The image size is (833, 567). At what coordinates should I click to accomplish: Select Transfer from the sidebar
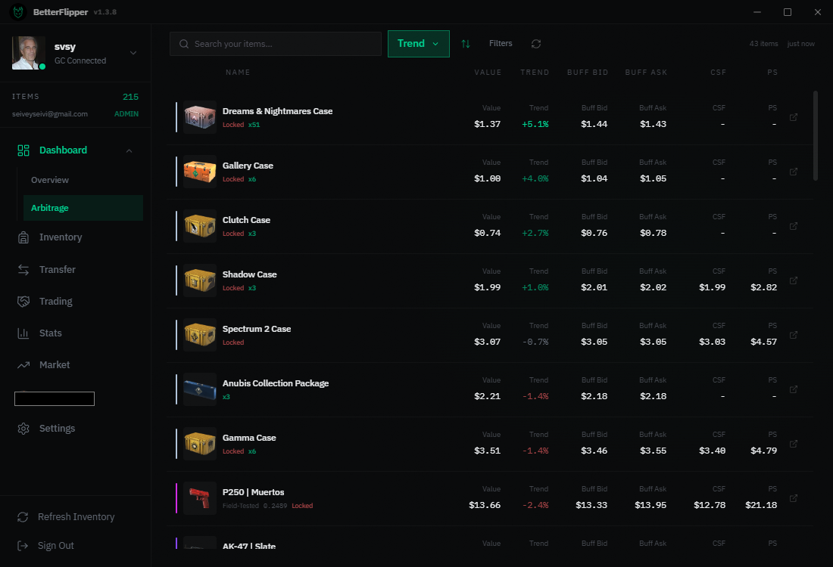tap(57, 269)
